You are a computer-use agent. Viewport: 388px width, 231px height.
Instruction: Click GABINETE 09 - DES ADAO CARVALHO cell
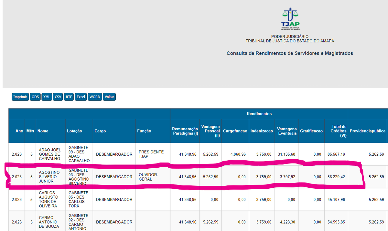pyautogui.click(x=79, y=154)
